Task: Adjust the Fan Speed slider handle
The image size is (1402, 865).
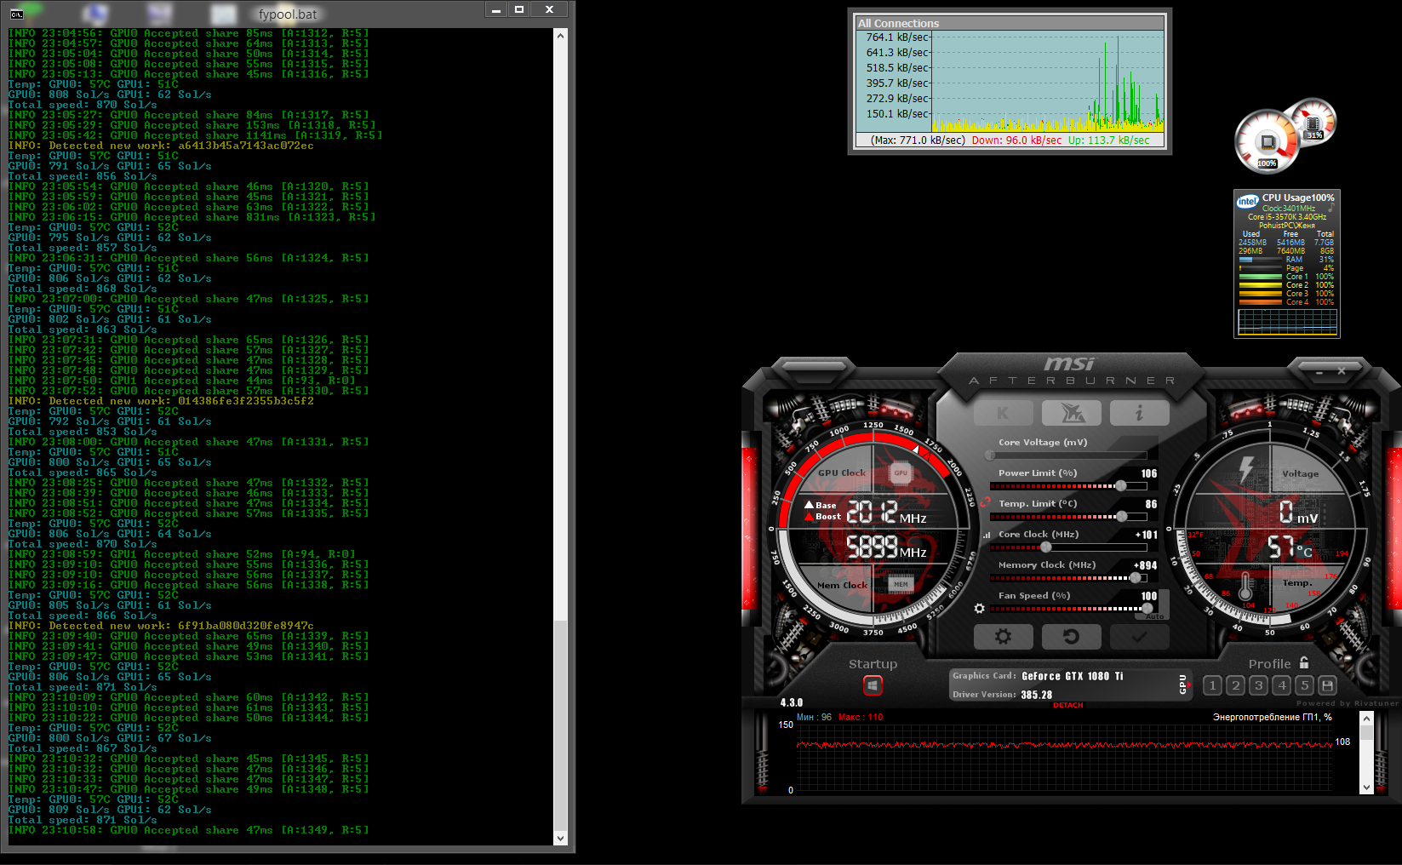Action: [x=1147, y=609]
